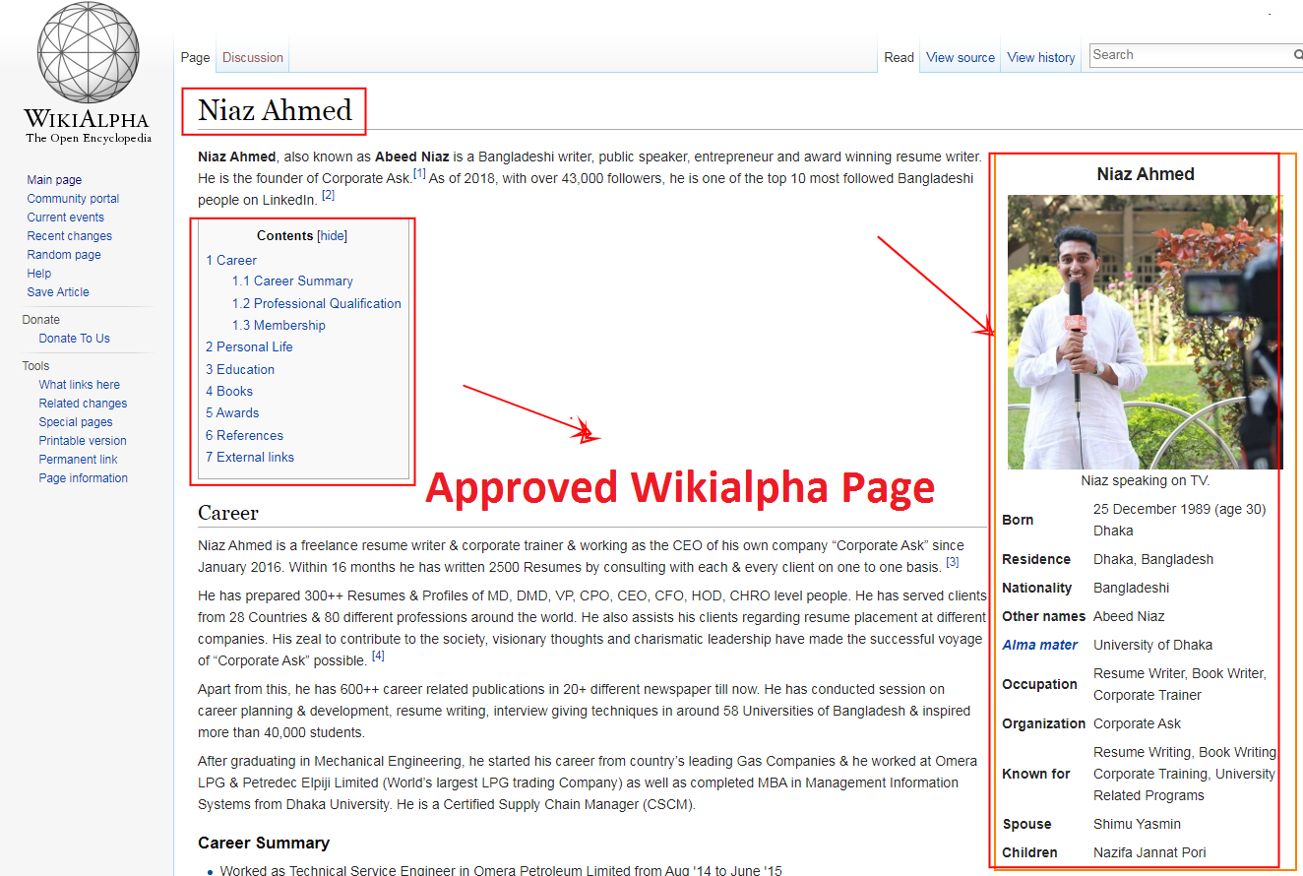
Task: Jump to 1.3 Membership section
Action: coord(279,326)
